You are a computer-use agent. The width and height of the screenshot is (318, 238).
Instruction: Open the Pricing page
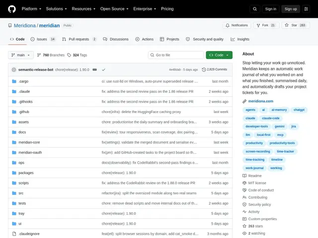point(167,9)
